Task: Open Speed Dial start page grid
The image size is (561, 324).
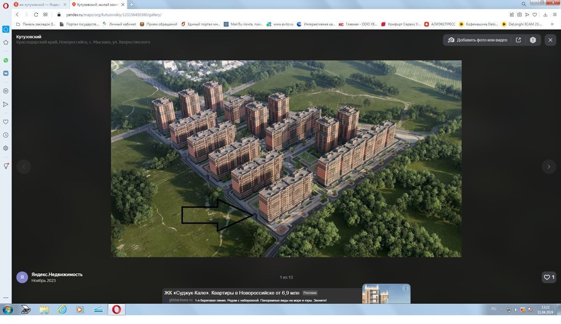Action: [45, 14]
